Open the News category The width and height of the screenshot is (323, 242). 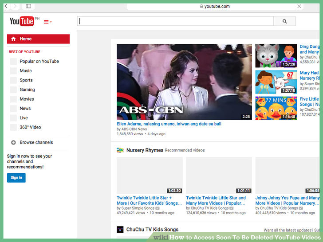pyautogui.click(x=25, y=109)
